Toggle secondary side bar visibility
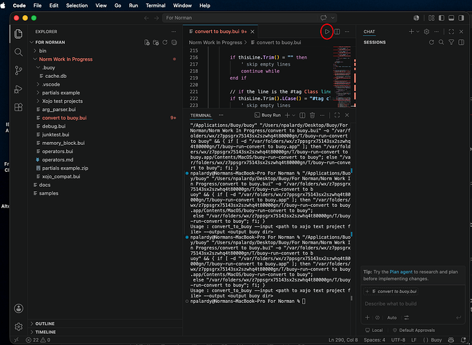Image resolution: width=472 pixels, height=345 pixels. [461, 18]
